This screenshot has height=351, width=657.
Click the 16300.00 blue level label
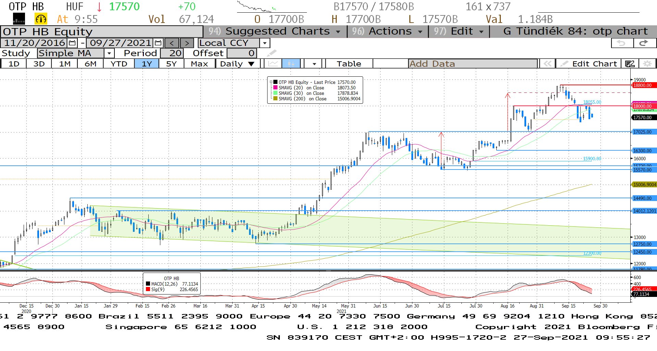click(x=644, y=151)
